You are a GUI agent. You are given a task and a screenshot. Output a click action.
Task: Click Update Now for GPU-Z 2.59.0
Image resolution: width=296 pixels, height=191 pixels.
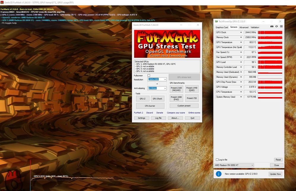coord(275,174)
